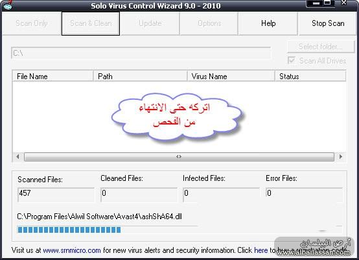Sort results by File Name column
Viewport: 359px width, 260px height.
pyautogui.click(x=53, y=77)
